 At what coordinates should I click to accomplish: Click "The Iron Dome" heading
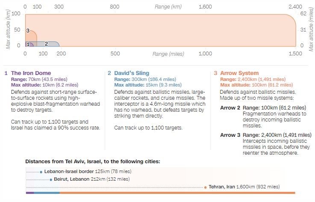29,73
